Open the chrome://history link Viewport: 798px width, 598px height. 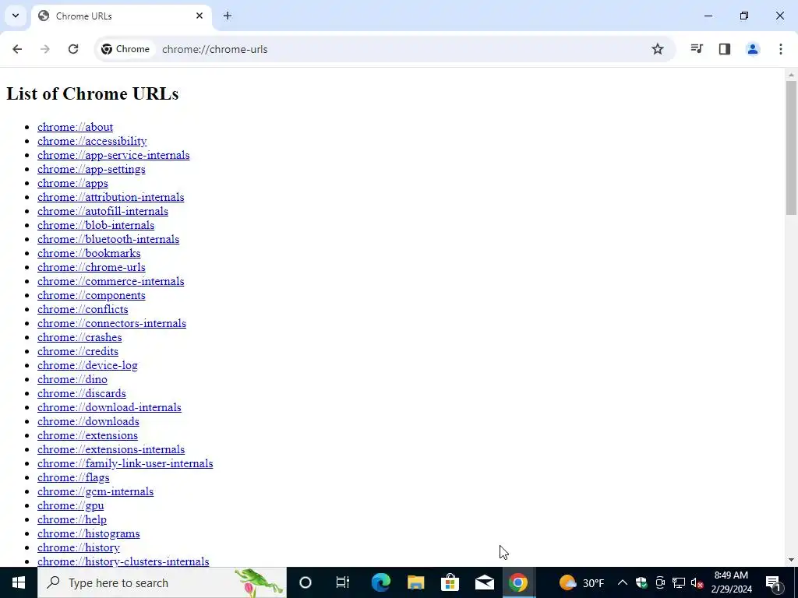(x=79, y=547)
